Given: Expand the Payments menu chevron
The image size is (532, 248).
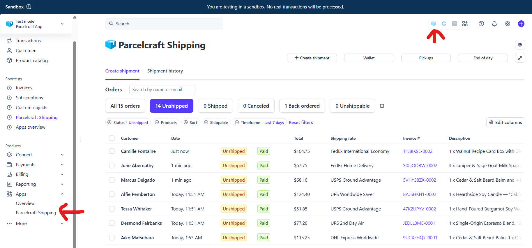Looking at the screenshot, I should [x=62, y=165].
